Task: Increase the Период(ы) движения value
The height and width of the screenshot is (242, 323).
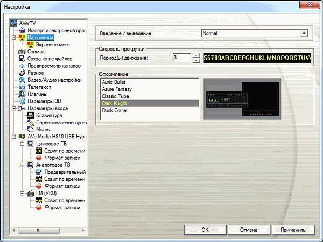Action: coord(196,55)
